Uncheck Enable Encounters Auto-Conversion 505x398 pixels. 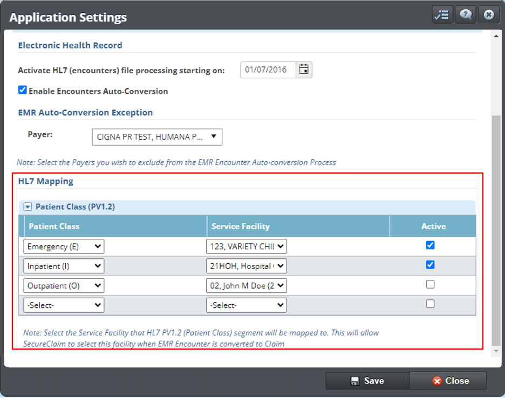[x=23, y=90]
